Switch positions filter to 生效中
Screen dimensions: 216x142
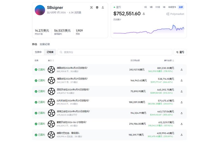click(x=38, y=52)
